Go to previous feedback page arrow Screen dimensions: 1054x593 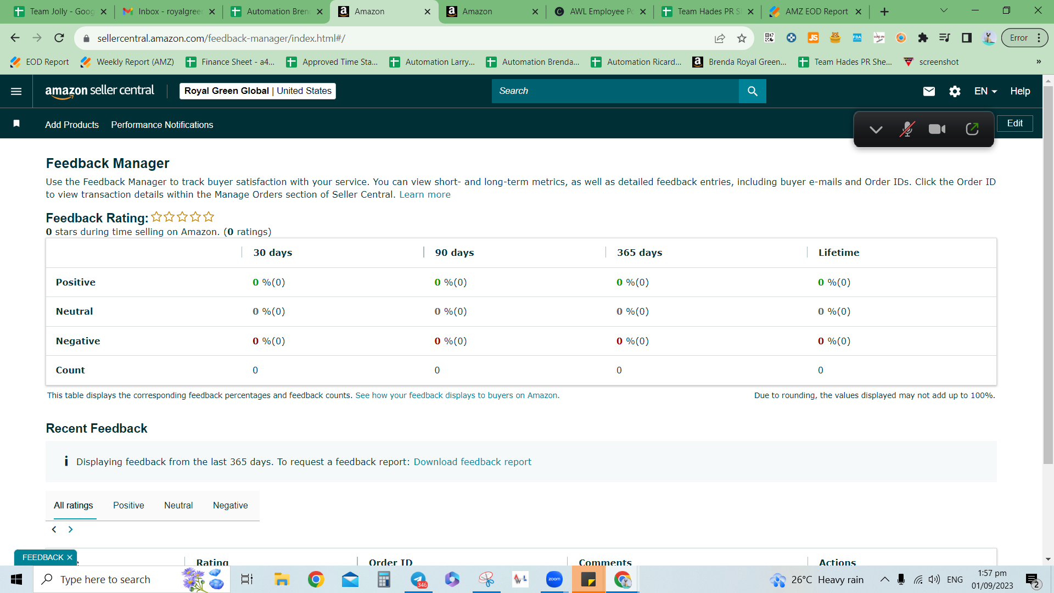[54, 529]
